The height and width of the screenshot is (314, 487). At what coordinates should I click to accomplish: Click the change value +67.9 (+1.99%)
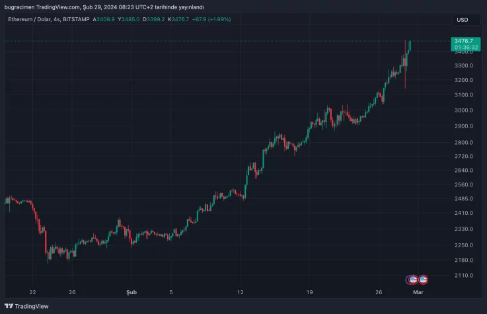pyautogui.click(x=211, y=19)
